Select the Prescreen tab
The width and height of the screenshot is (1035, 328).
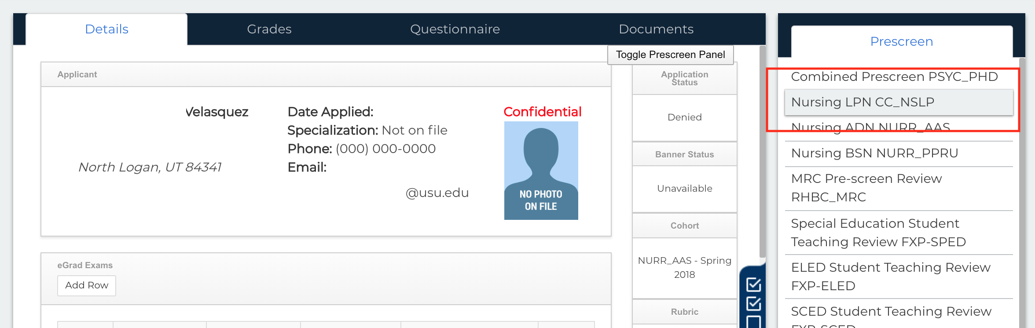[901, 42]
